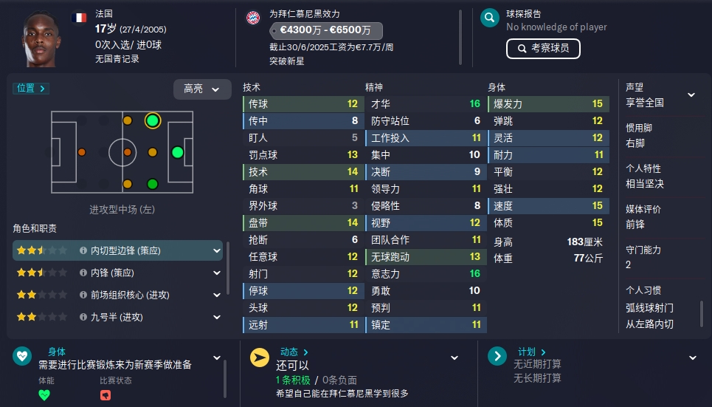Select the green striker position dot on pitch
The height and width of the screenshot is (407, 712).
coord(178,152)
